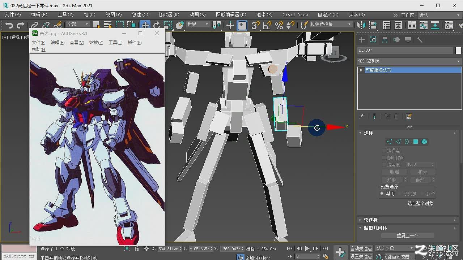463x260 pixels.
Task: Click the Undo arrow in the toolbar
Action: [9, 25]
